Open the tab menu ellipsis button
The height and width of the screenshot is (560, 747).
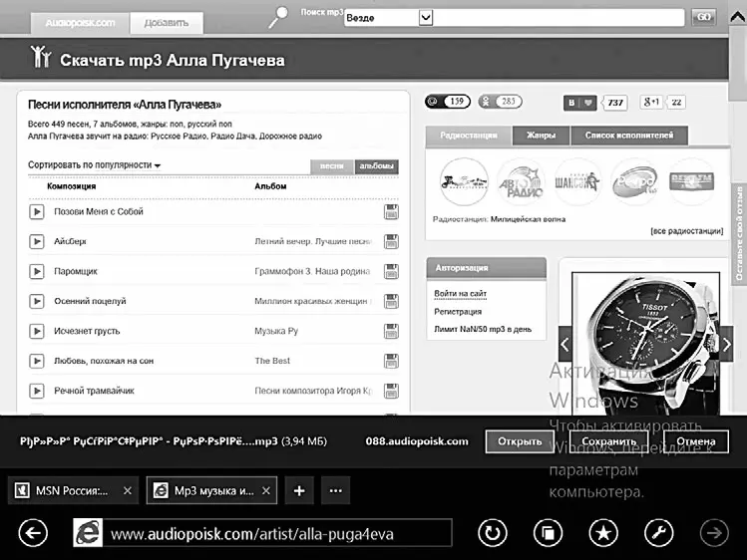point(335,490)
